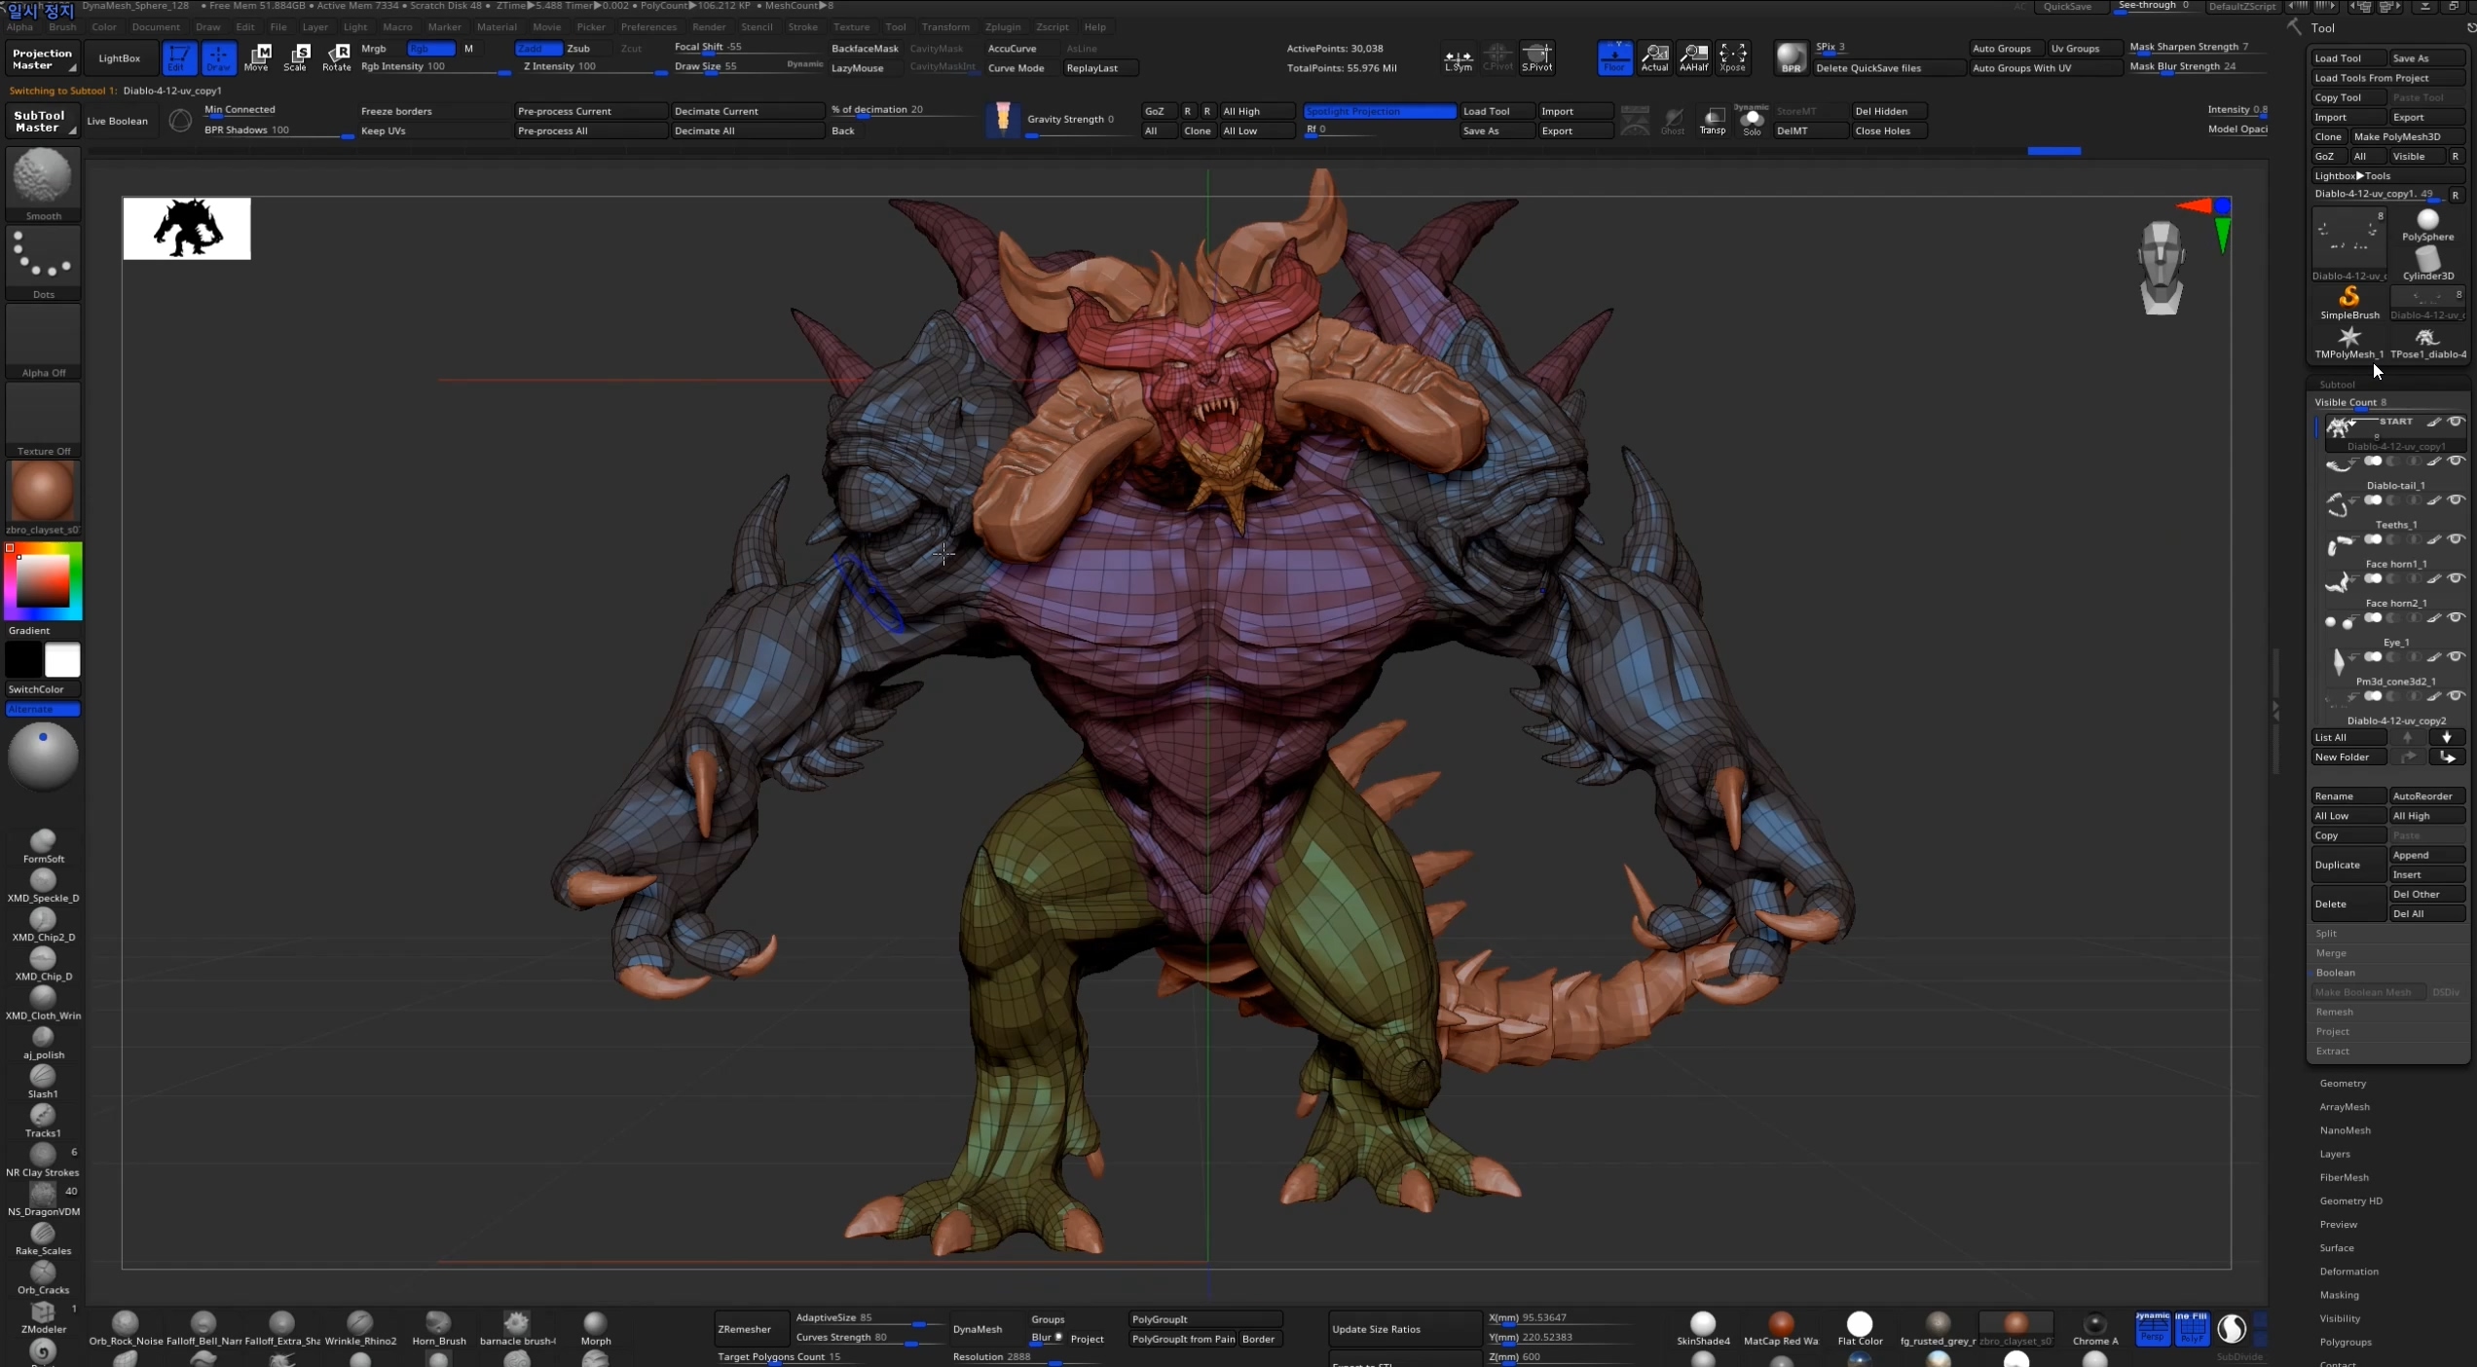The image size is (2477, 1367).
Task: Open the Stroke menu
Action: (802, 26)
